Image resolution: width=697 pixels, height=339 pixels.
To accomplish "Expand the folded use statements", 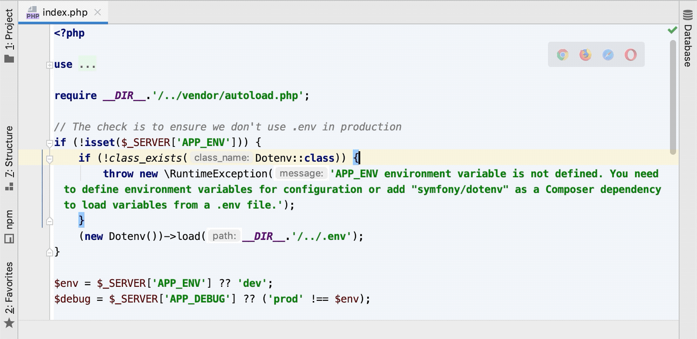I will pos(50,65).
